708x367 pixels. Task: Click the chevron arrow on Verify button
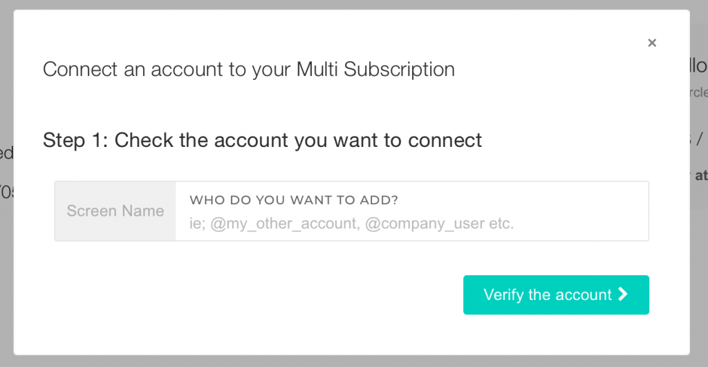[x=623, y=294]
